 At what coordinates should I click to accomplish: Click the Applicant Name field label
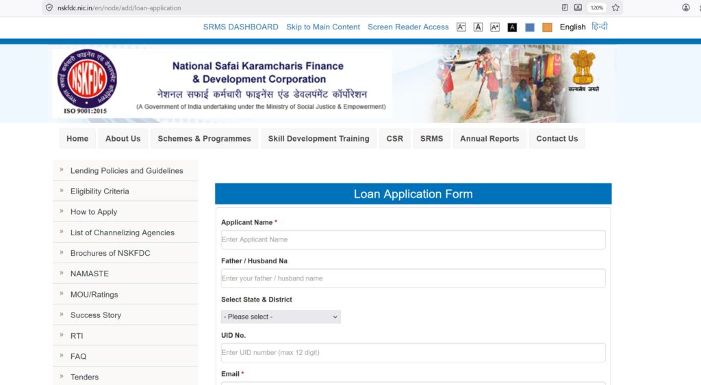click(246, 222)
